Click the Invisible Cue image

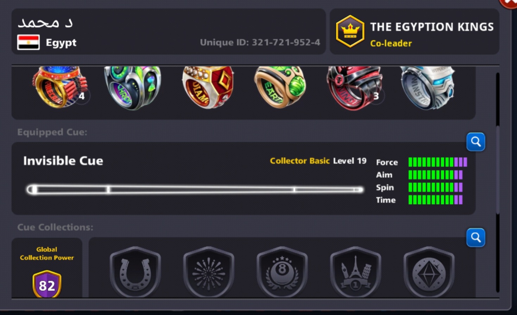click(x=195, y=190)
